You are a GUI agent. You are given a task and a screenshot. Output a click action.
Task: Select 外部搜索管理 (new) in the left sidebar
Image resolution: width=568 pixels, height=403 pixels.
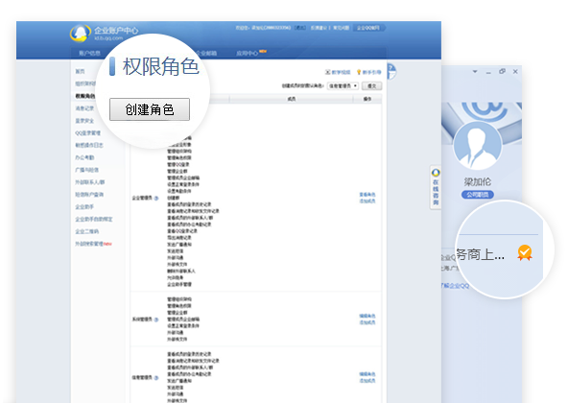pos(93,244)
